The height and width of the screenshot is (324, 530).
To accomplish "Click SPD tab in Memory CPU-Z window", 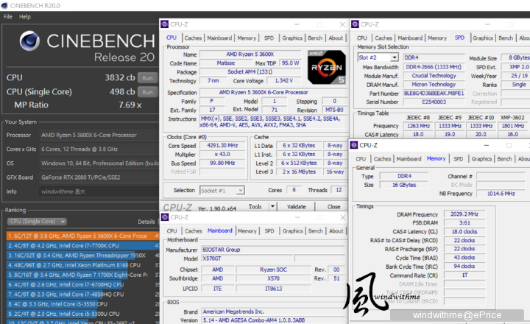I will tap(459, 159).
